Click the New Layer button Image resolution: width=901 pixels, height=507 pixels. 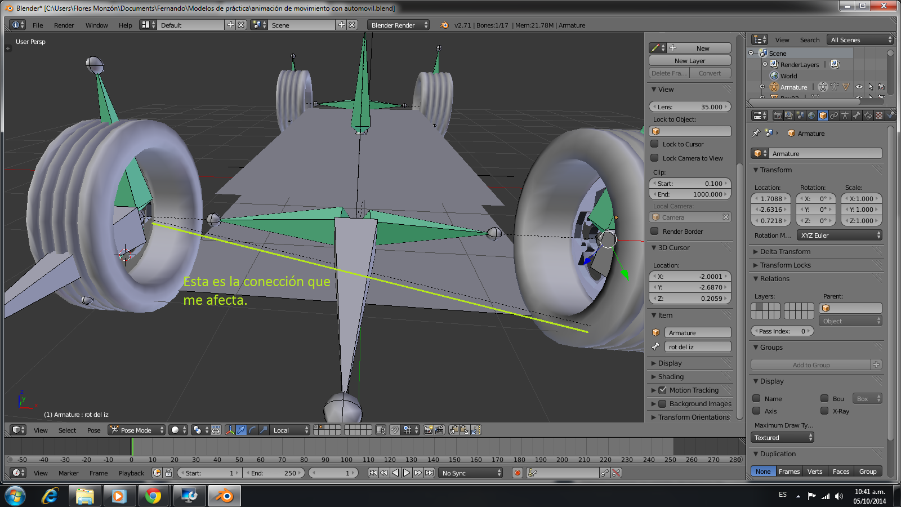[690, 61]
